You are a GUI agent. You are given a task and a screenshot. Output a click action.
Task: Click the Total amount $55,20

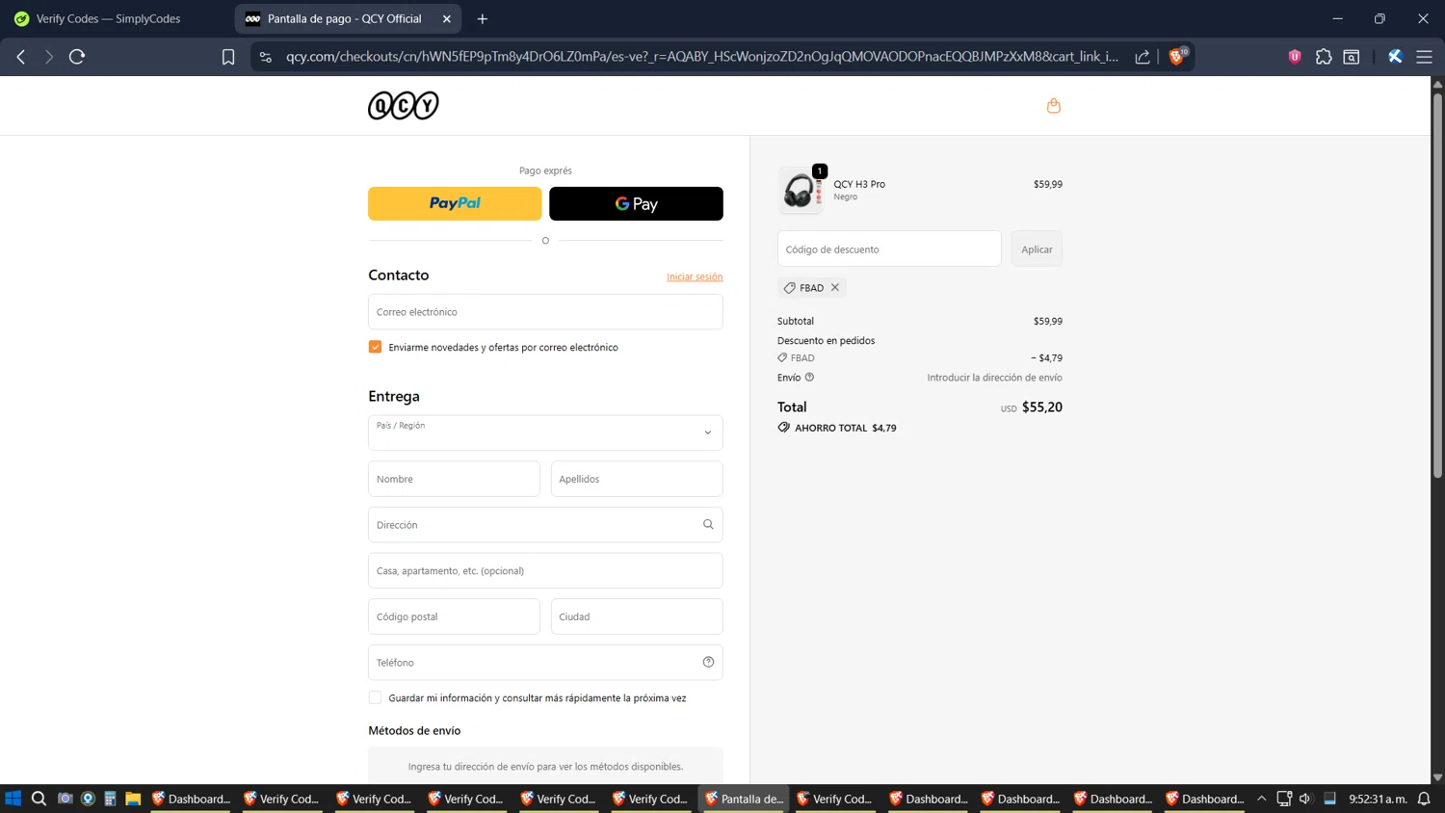(1042, 407)
